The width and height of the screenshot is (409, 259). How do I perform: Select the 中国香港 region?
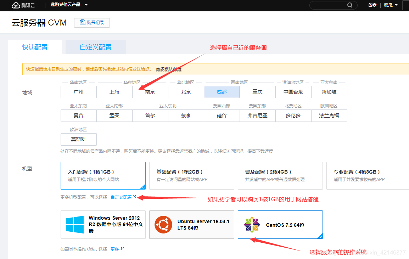pyautogui.click(x=293, y=92)
